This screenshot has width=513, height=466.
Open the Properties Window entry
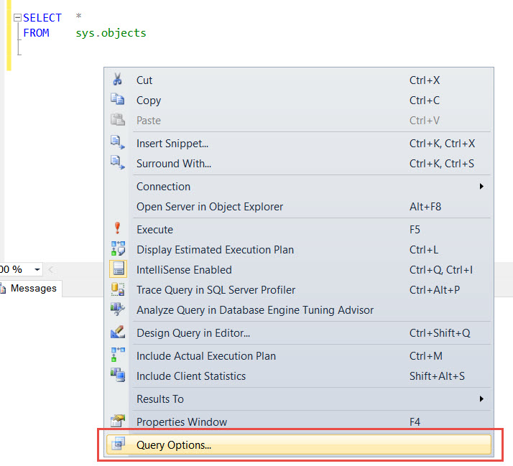pyautogui.click(x=298, y=422)
